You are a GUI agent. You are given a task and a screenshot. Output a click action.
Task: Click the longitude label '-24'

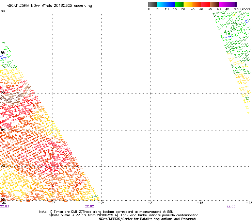point(101,203)
